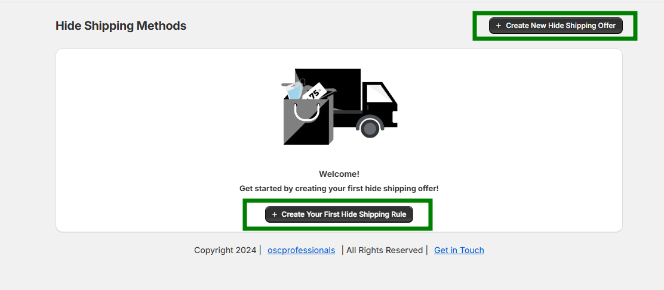The width and height of the screenshot is (664, 290).
Task: Click the Welcome! heading text
Action: pyautogui.click(x=339, y=174)
